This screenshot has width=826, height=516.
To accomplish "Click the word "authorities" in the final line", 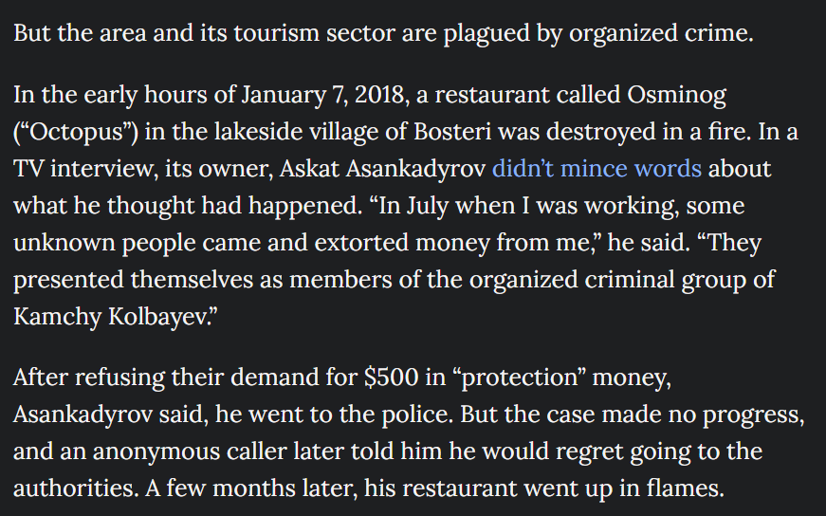I will (x=73, y=488).
